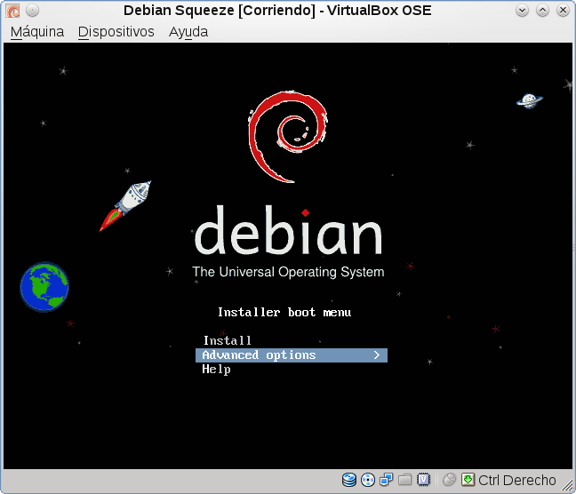Minimize the VirtualBox window
The width and height of the screenshot is (576, 494).
[x=522, y=11]
